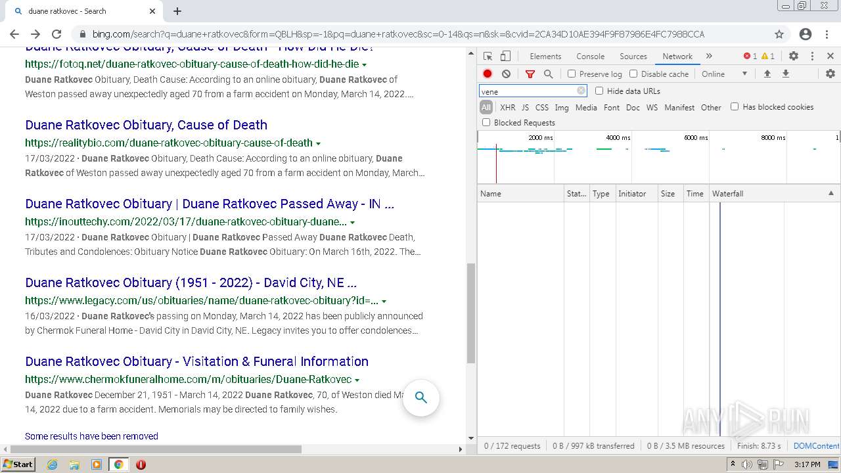Filter requests by XHR
The width and height of the screenshot is (841, 473).
[x=508, y=107]
